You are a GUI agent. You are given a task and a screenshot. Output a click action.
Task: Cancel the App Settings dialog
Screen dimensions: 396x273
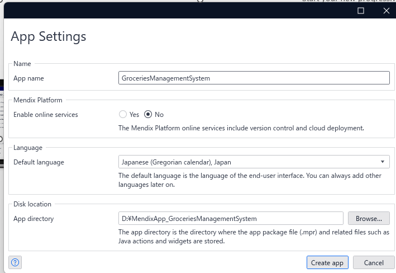[x=374, y=262]
